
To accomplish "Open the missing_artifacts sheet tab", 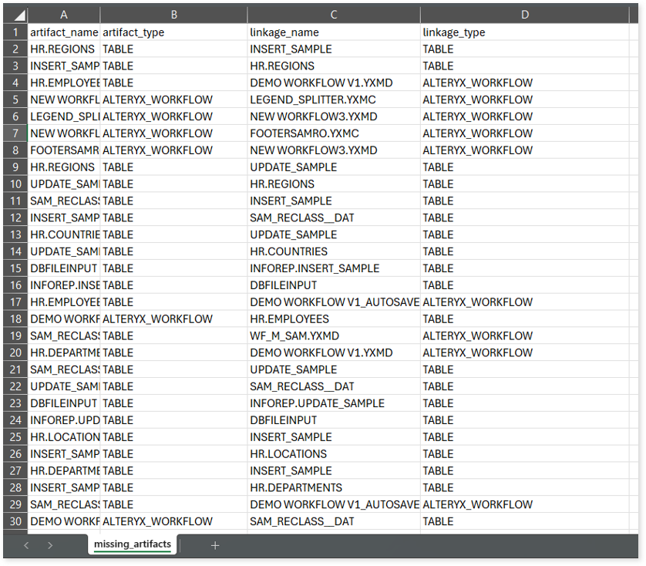I will click(x=132, y=544).
